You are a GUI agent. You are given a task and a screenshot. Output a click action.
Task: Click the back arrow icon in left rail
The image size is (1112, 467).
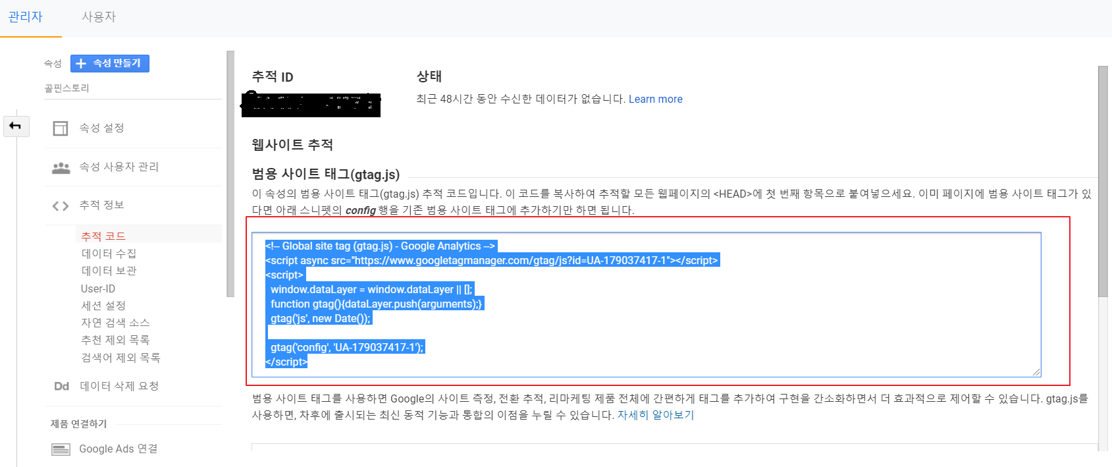tap(16, 126)
